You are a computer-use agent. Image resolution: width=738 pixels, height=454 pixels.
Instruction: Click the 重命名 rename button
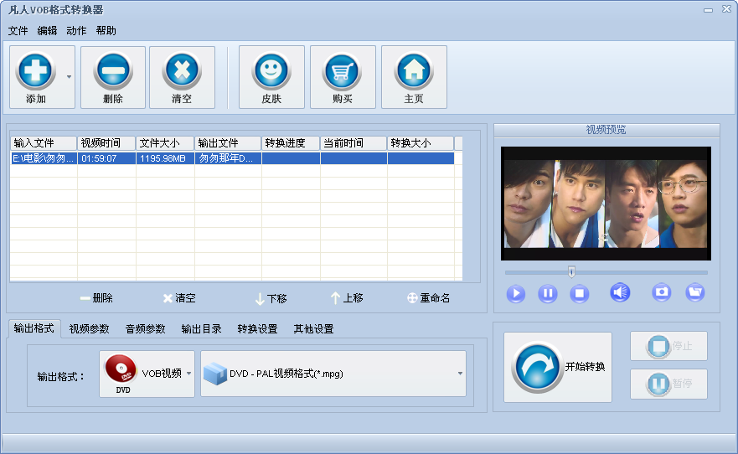coord(428,298)
